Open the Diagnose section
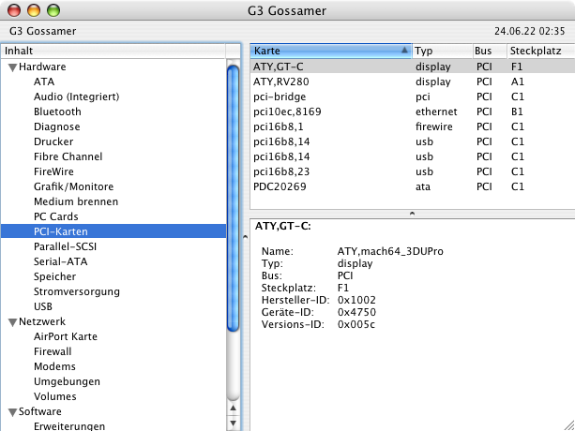Image resolution: width=575 pixels, height=431 pixels. (x=57, y=126)
